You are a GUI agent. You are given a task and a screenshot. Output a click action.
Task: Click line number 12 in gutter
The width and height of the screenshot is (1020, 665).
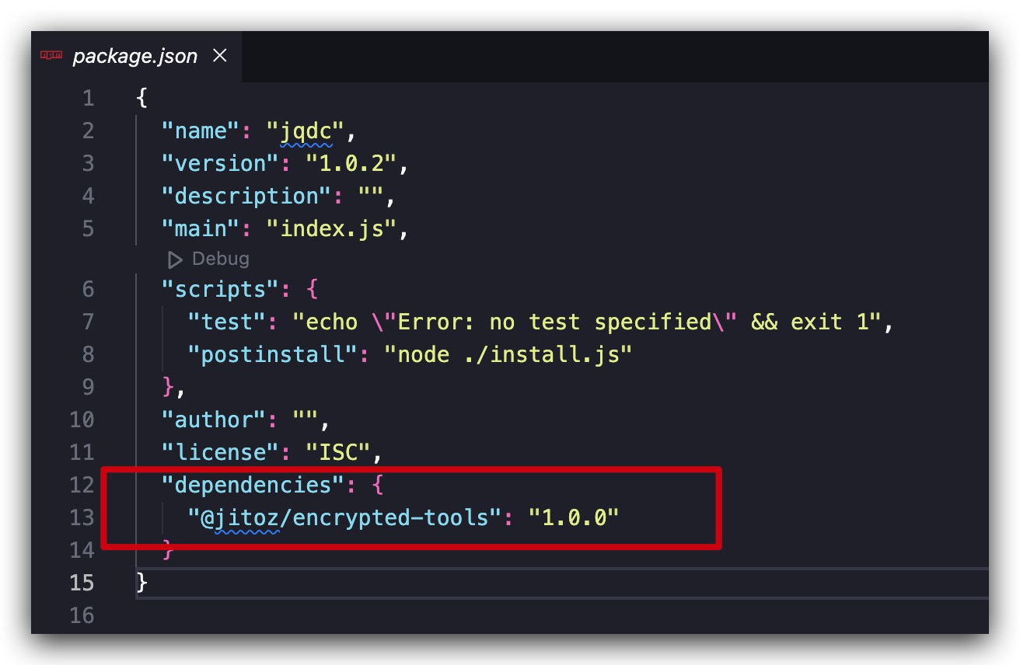click(82, 486)
